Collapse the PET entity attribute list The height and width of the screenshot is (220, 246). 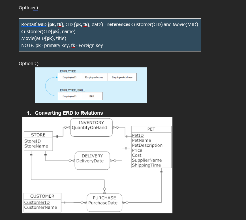click(151, 129)
